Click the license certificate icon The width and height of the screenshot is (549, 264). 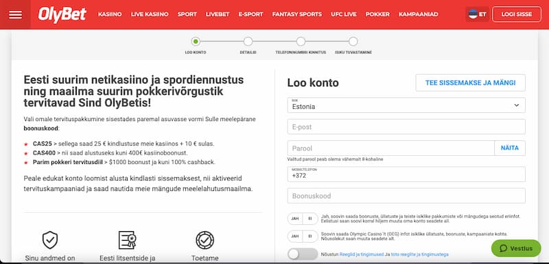[x=128, y=240]
